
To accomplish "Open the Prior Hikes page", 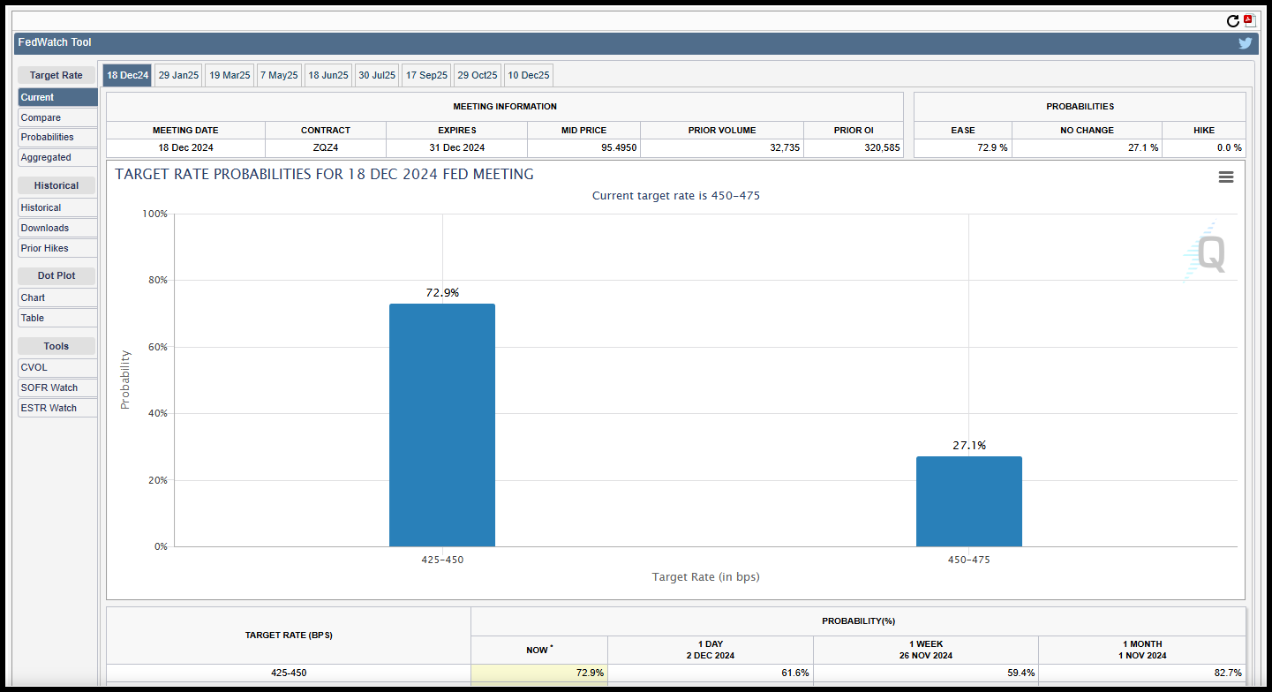I will (x=57, y=248).
